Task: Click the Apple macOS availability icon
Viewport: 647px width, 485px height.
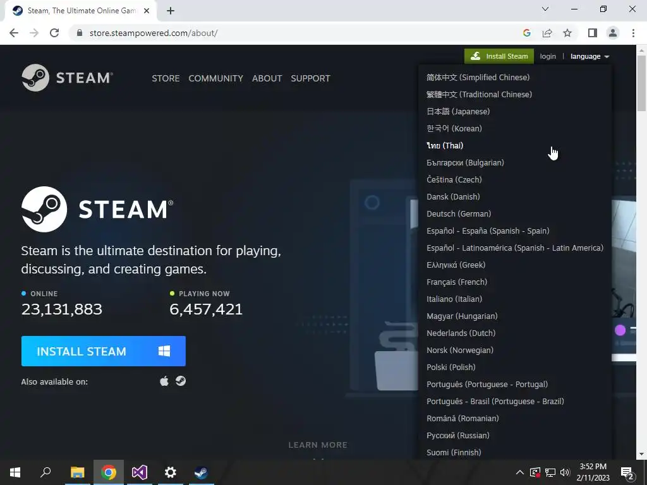Action: tap(164, 381)
